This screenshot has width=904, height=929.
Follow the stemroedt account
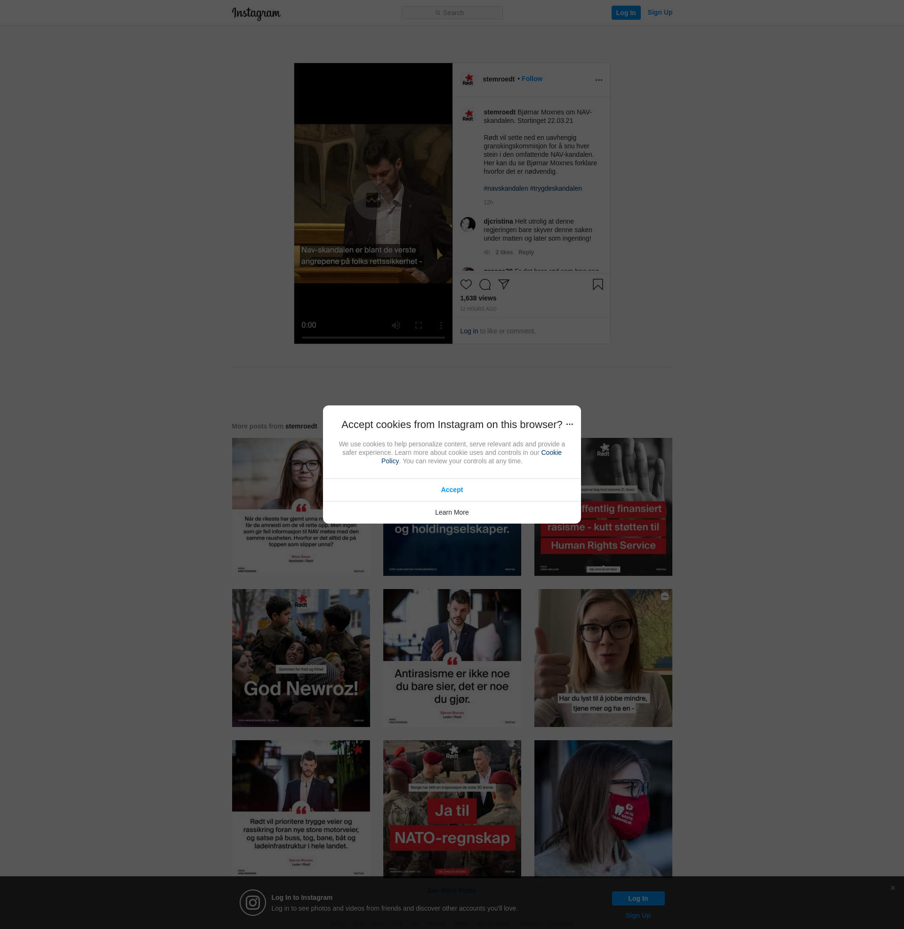(x=531, y=79)
